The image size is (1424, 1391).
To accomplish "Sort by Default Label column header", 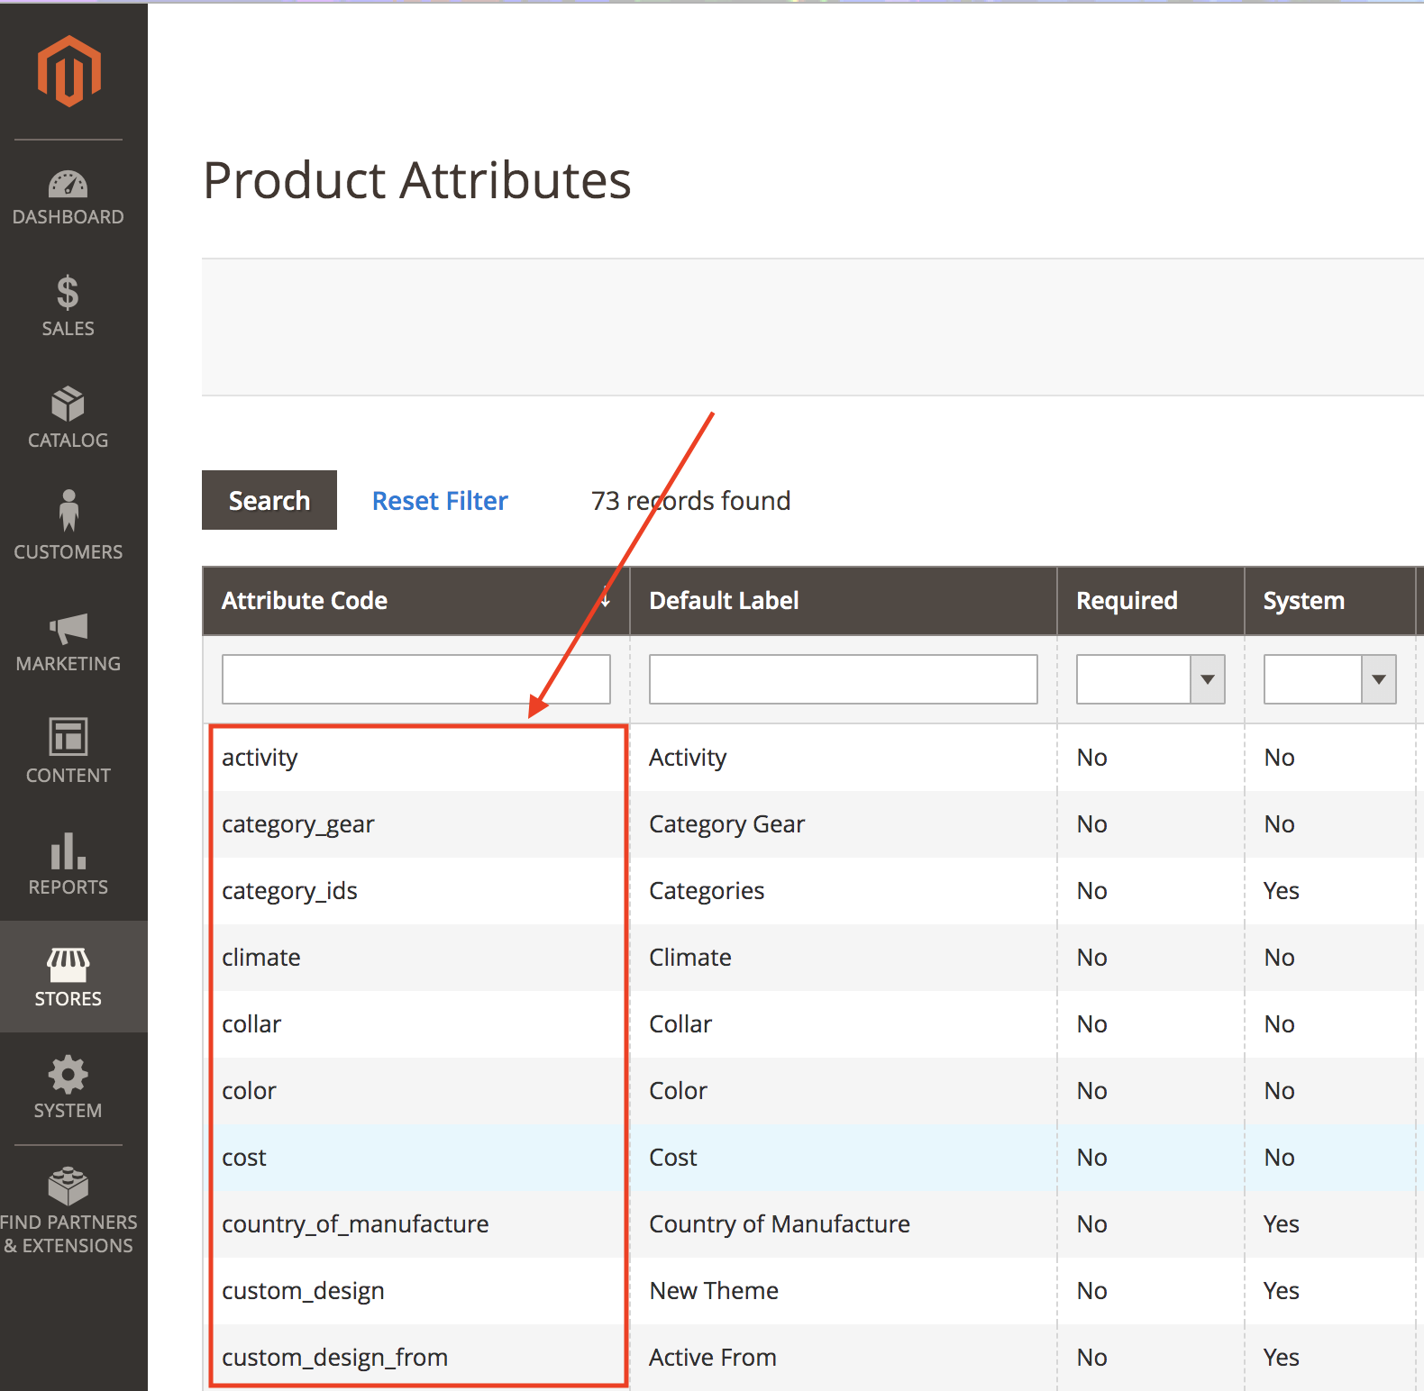I will coord(724,601).
